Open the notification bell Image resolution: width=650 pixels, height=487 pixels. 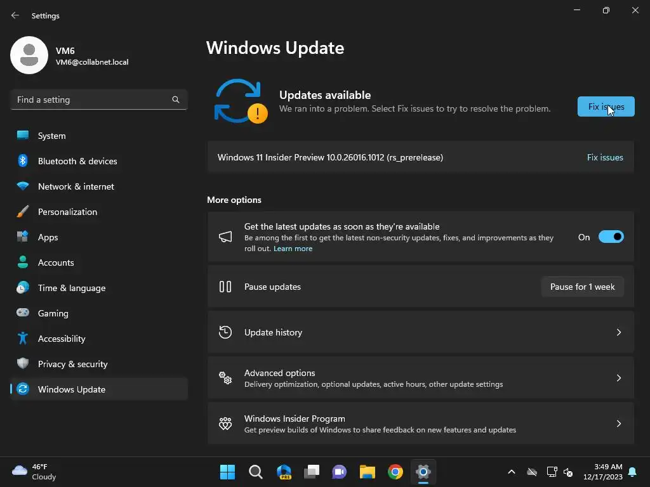(633, 472)
